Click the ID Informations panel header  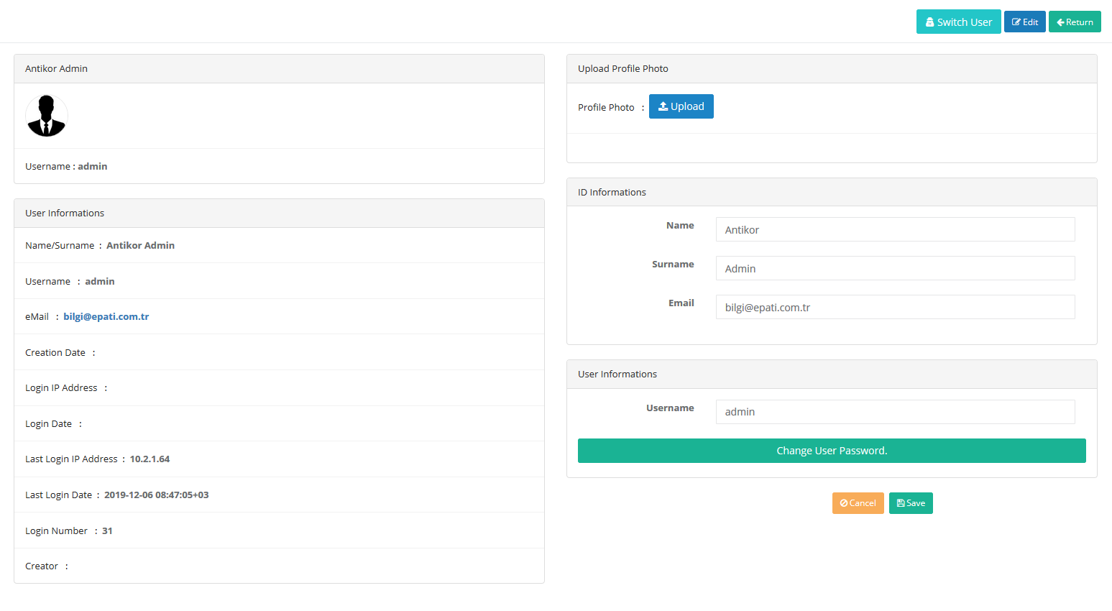coord(832,192)
